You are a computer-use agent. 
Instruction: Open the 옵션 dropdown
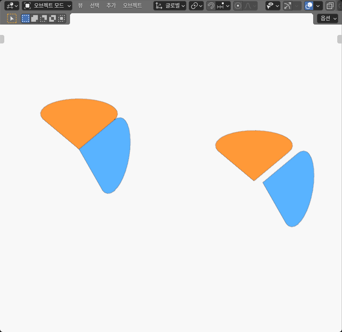[328, 18]
